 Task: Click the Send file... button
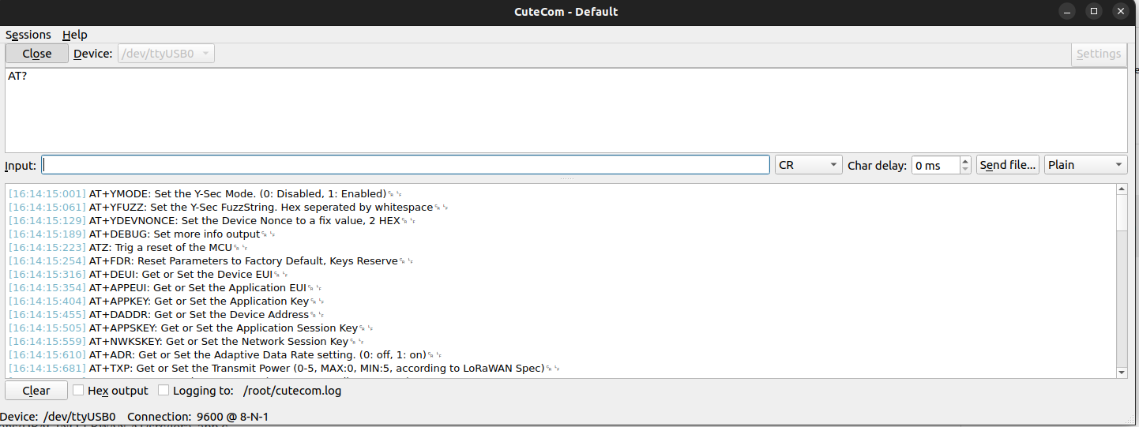pos(1007,165)
